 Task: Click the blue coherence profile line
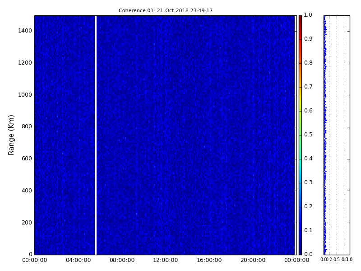325,135
